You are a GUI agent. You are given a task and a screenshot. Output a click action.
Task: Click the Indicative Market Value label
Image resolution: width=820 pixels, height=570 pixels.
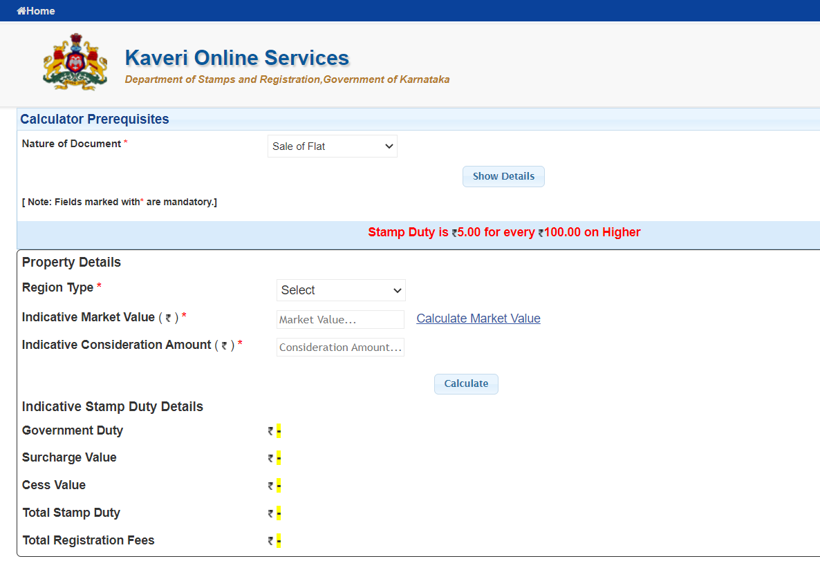[88, 317]
